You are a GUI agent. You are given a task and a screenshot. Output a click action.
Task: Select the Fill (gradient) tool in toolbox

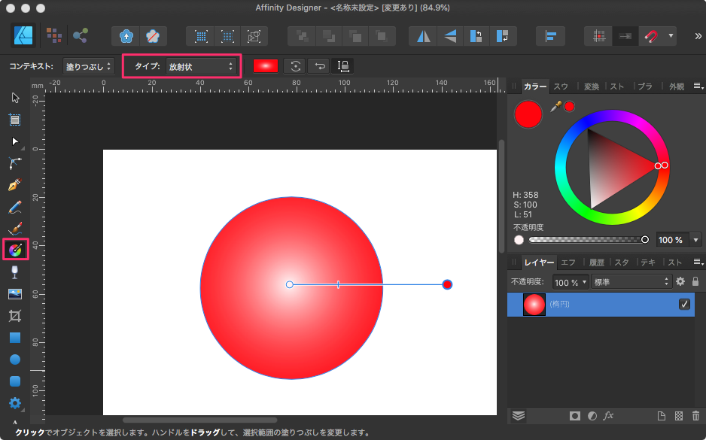pyautogui.click(x=15, y=249)
